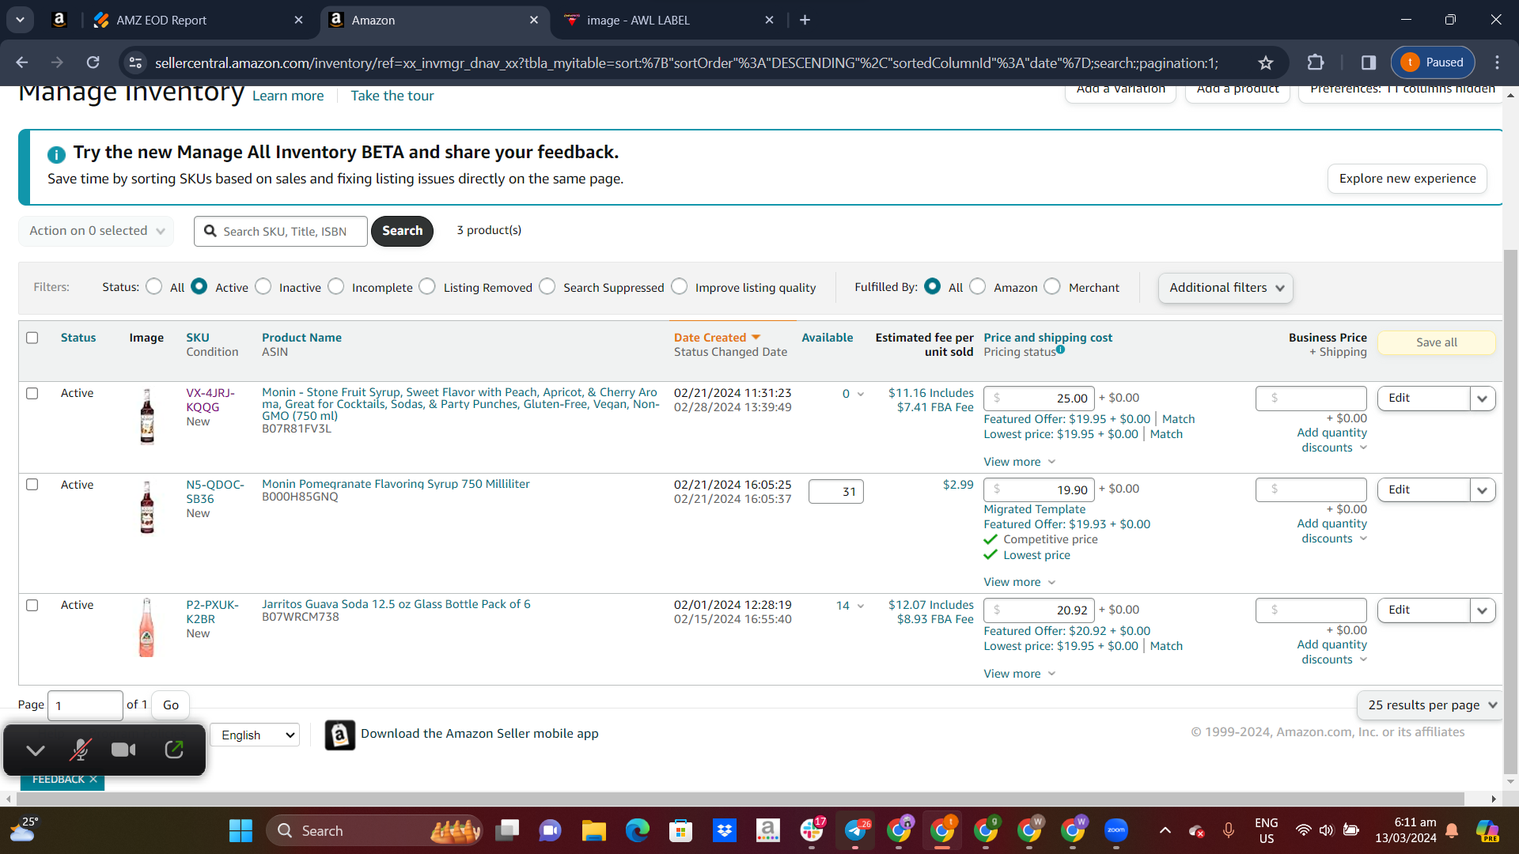1519x854 pixels.
Task: Click the Search SKU, Title, ISBN field
Action: coord(281,231)
